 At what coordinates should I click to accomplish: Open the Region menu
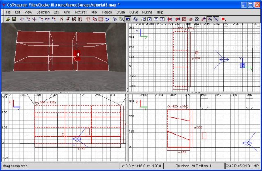[107, 12]
